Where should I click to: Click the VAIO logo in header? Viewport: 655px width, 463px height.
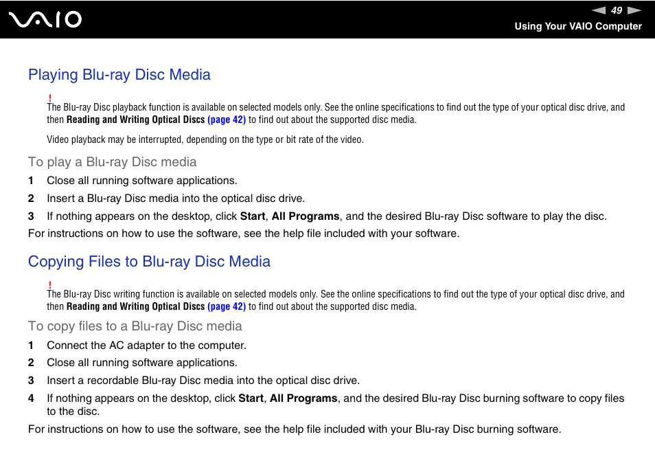(x=45, y=20)
